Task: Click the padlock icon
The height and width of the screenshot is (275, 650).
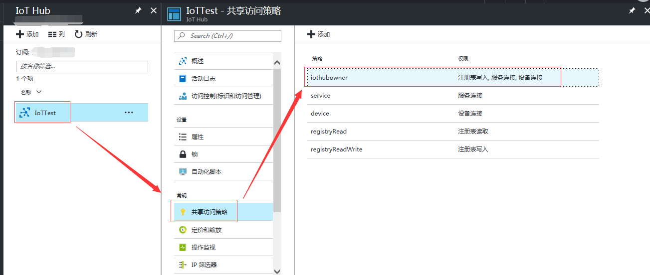Action: pos(183,154)
